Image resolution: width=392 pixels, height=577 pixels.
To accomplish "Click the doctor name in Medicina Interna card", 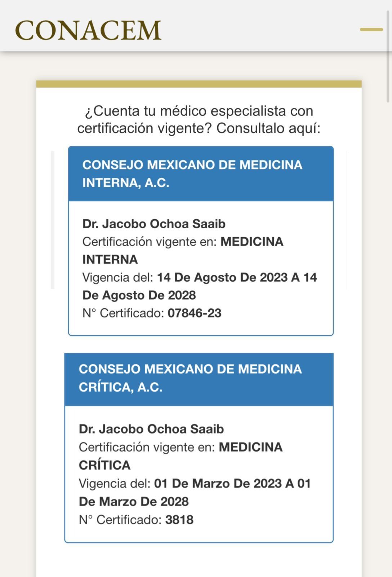I will [x=154, y=224].
